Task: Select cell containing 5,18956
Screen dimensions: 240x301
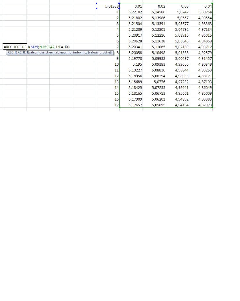Action: [131, 76]
